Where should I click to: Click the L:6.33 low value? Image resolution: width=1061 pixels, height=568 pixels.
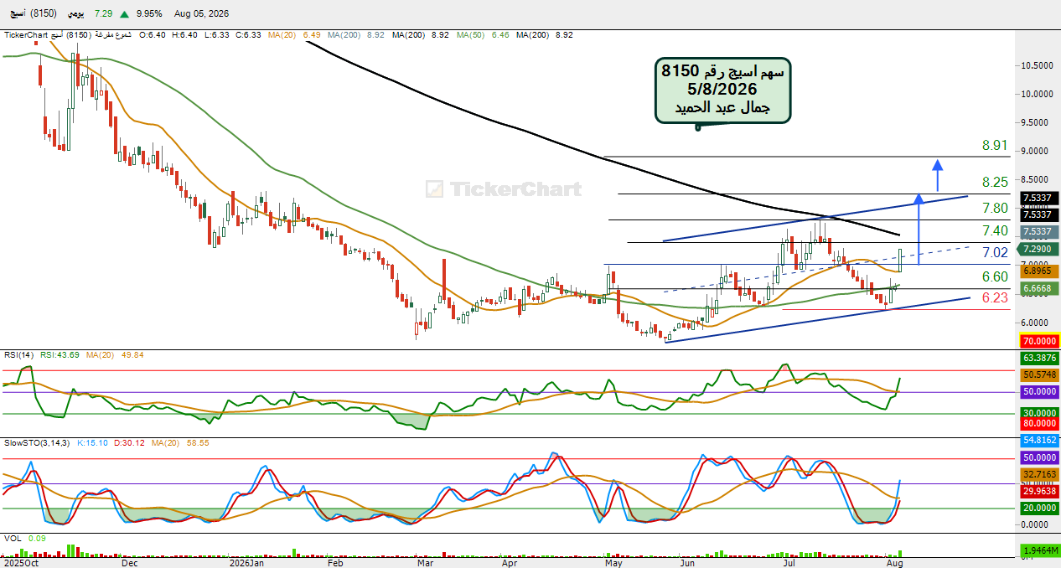point(216,35)
